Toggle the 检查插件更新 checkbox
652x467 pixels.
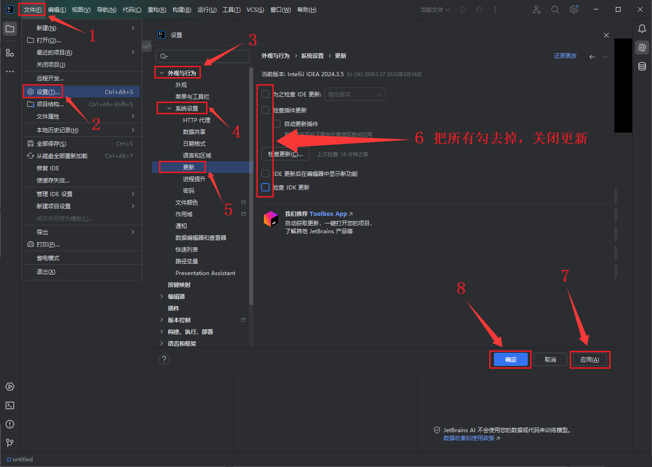[265, 110]
